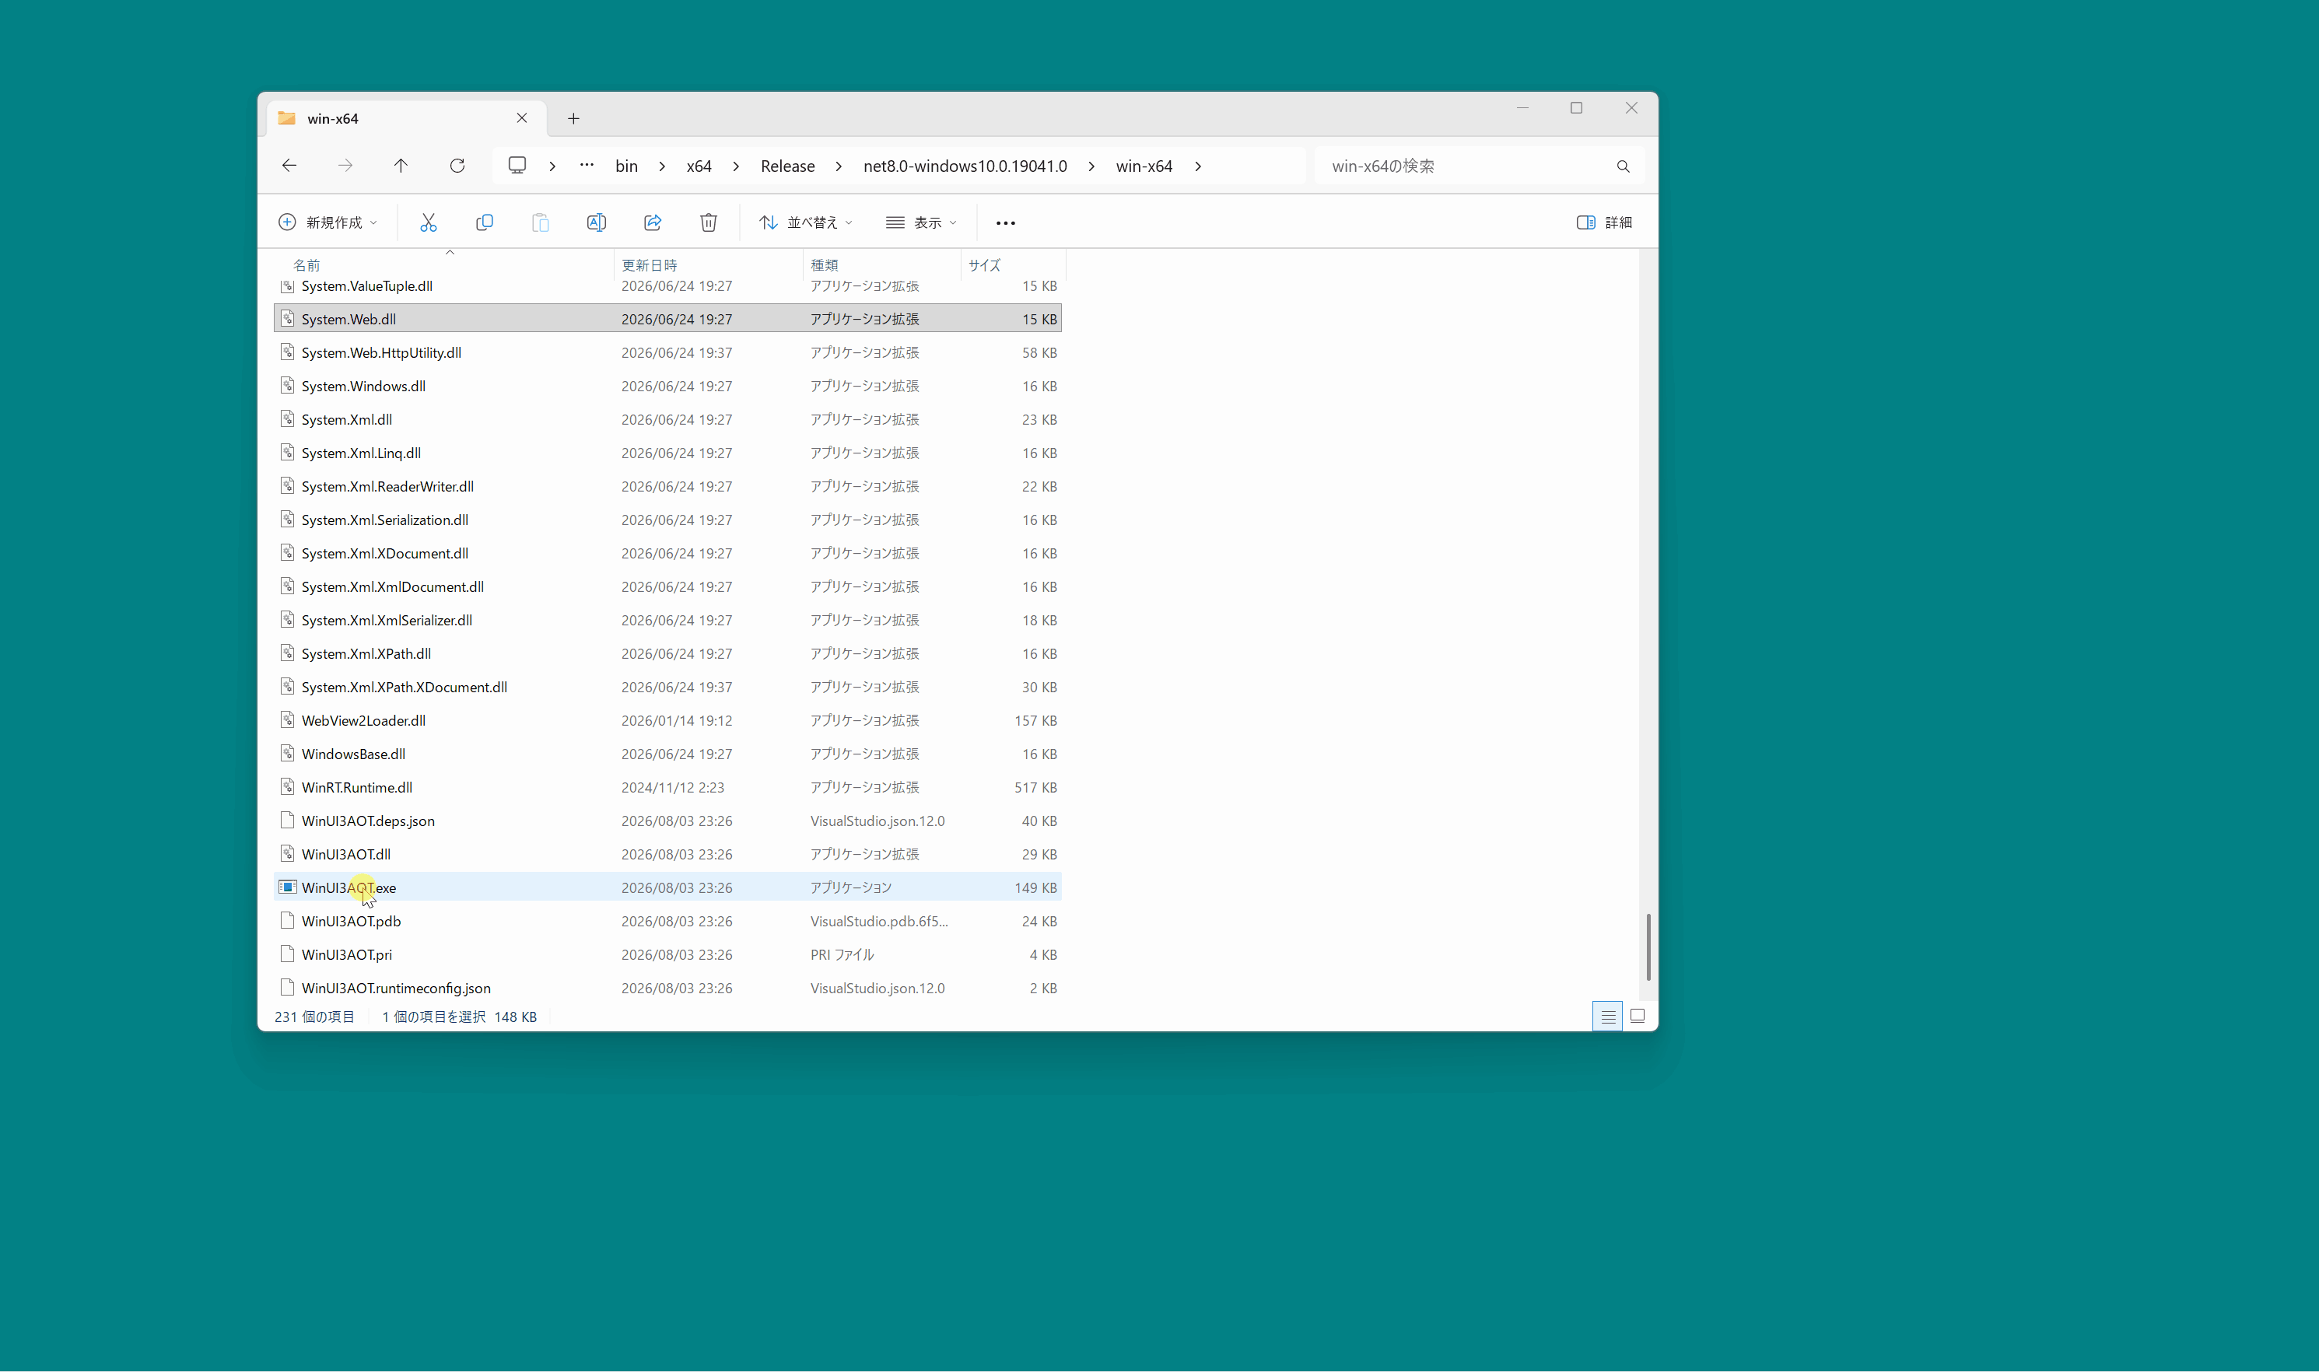This screenshot has width=2319, height=1372.
Task: Show hidden path segments via ellipsis
Action: 587,166
